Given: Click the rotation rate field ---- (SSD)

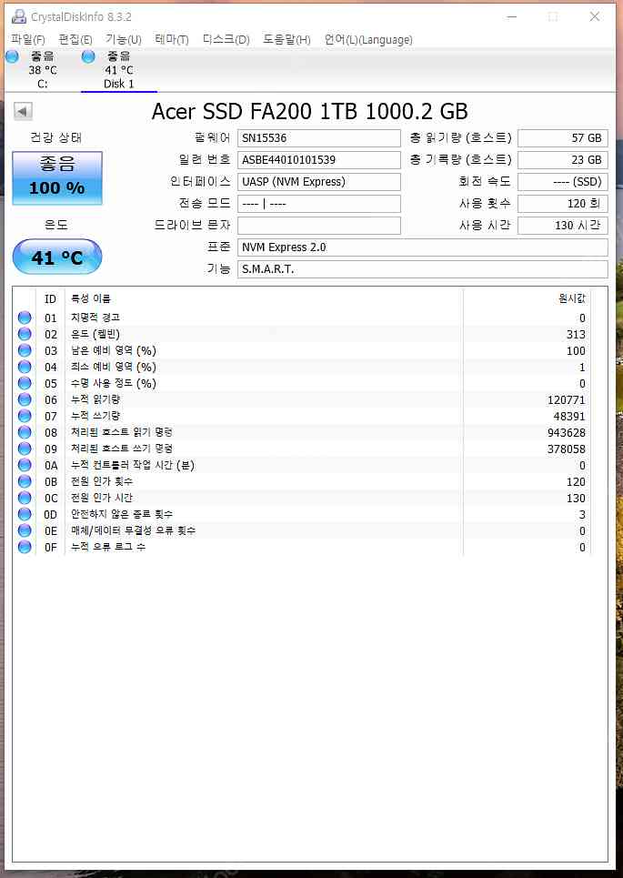Looking at the screenshot, I should [563, 181].
